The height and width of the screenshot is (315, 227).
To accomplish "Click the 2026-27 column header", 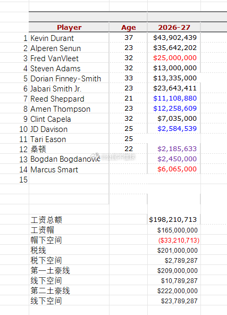I will point(174,27).
